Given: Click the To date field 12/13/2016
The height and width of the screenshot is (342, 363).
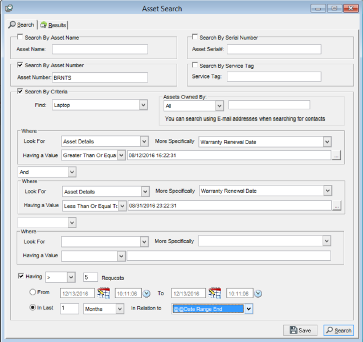Looking at the screenshot, I should (x=189, y=293).
